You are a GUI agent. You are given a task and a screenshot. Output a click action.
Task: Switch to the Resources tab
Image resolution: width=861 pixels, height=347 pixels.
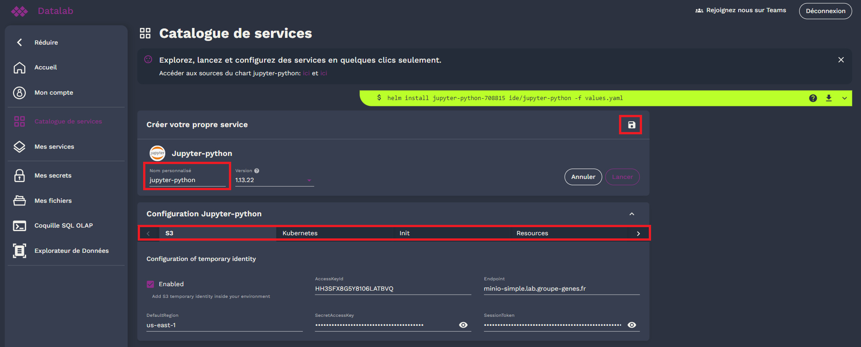(532, 233)
